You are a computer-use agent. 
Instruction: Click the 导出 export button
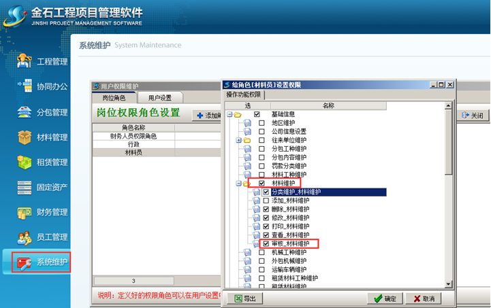pyautogui.click(x=244, y=298)
